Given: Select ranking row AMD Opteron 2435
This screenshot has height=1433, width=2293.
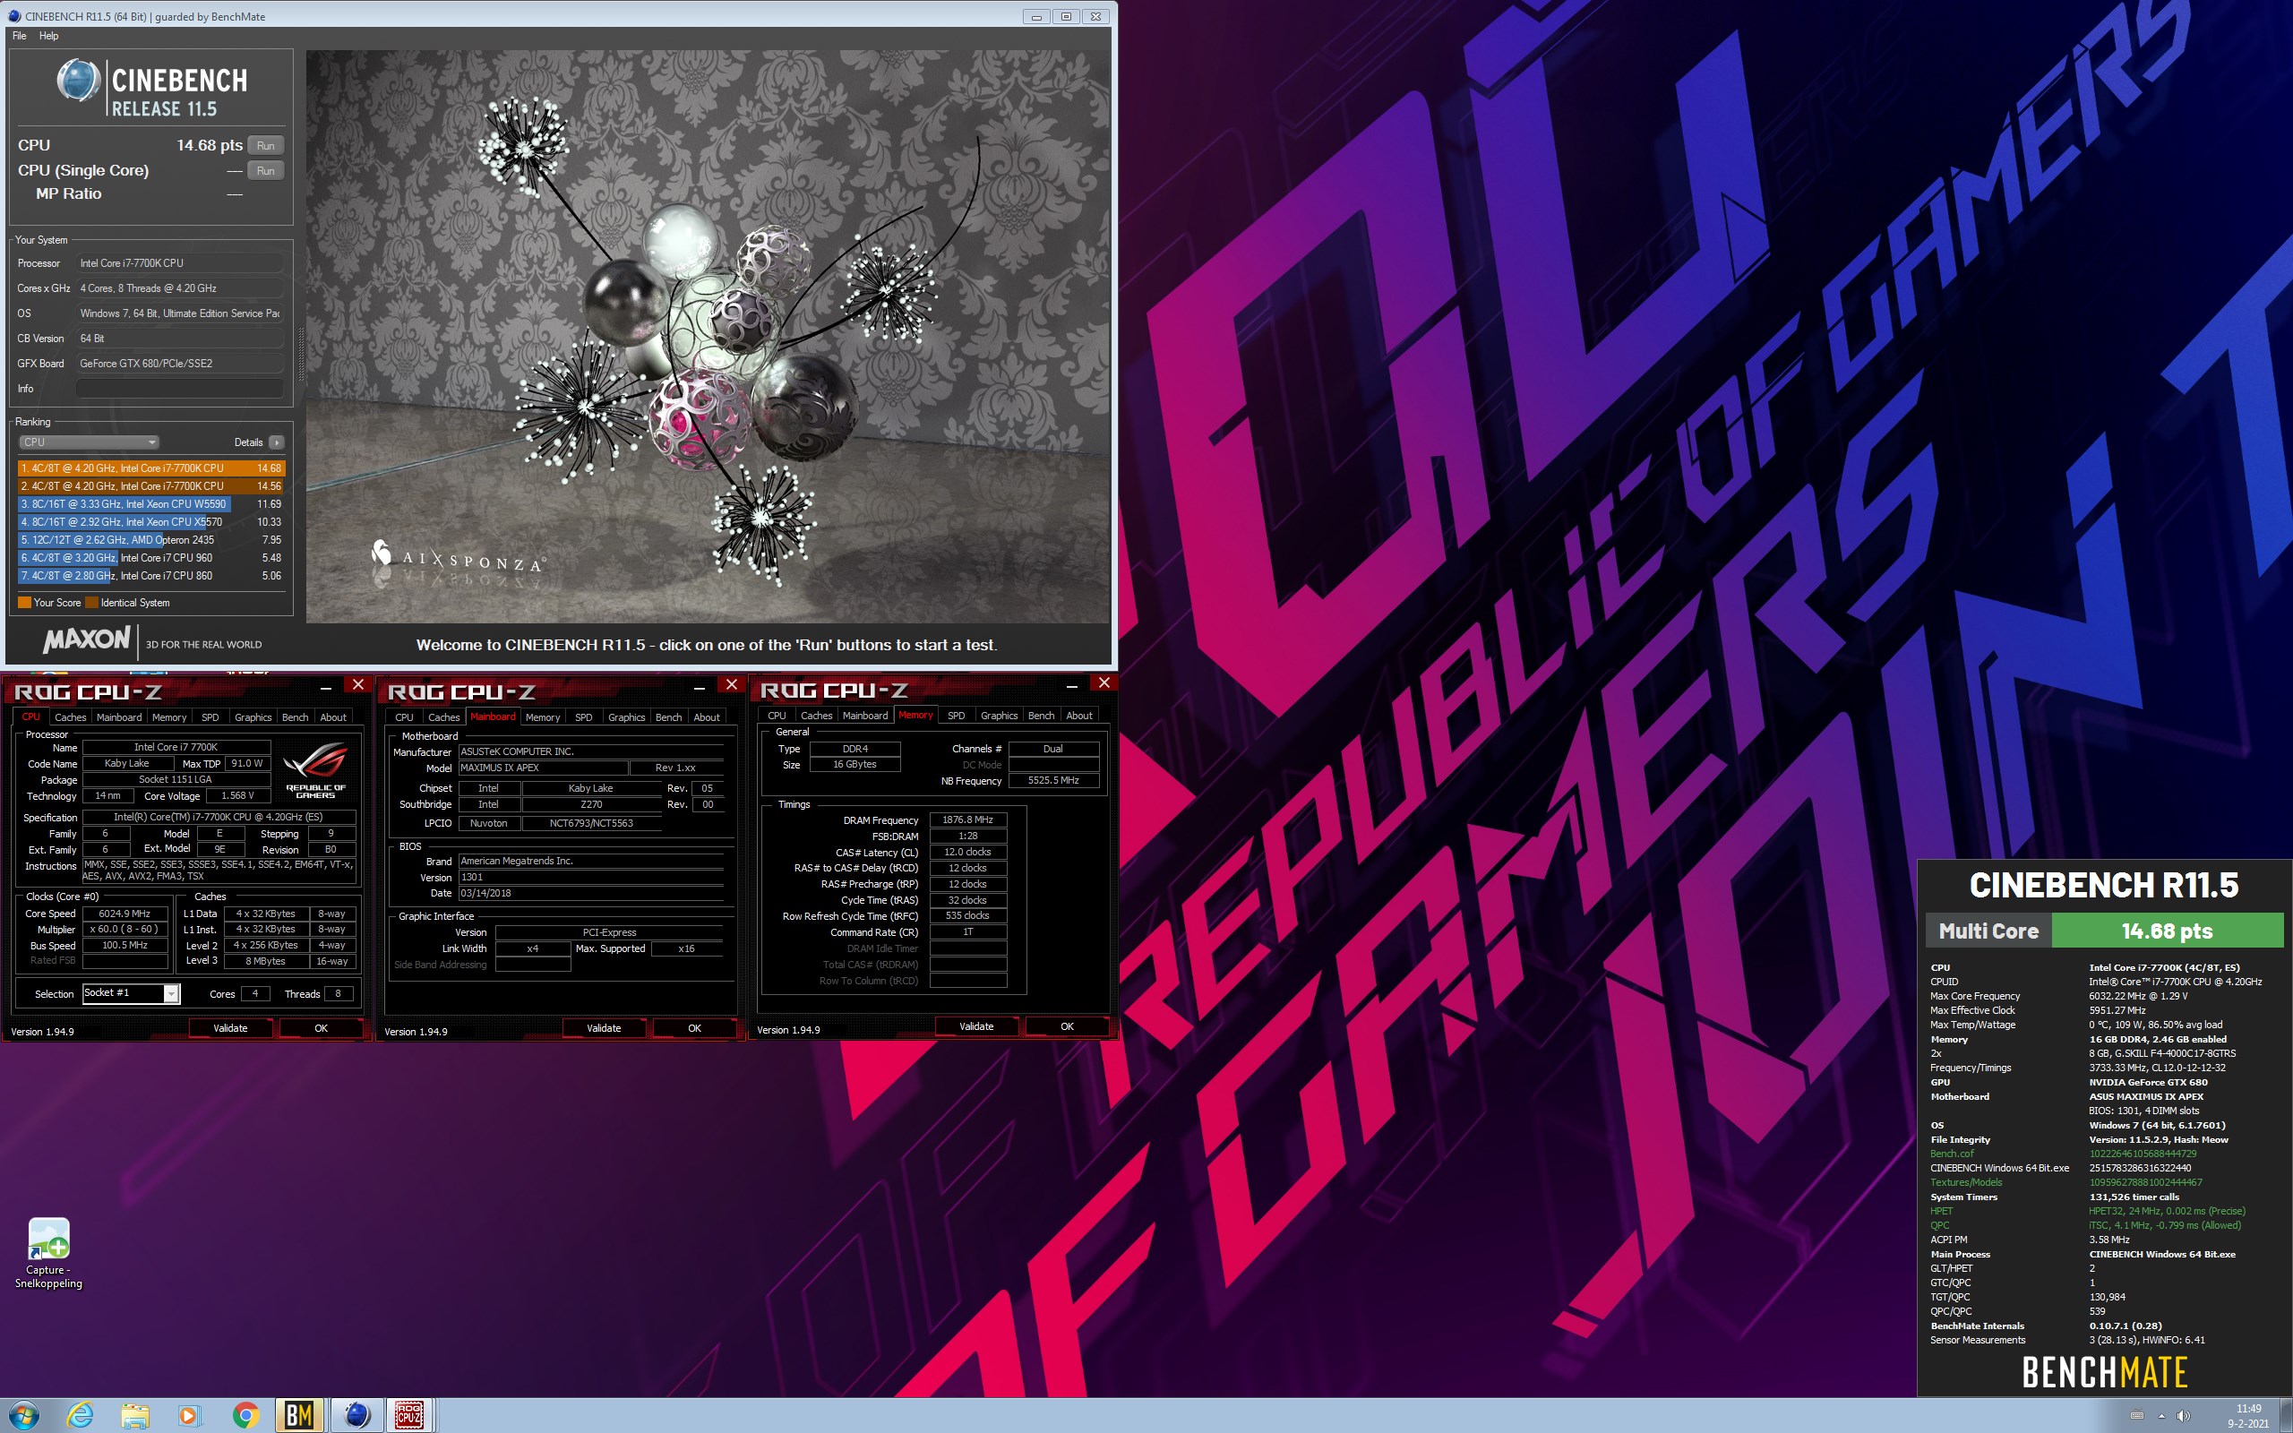Looking at the screenshot, I should tap(150, 540).
